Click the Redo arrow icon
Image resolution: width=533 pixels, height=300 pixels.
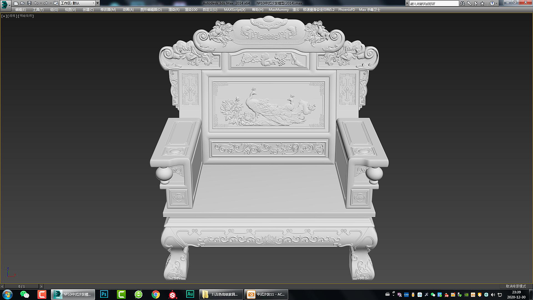[x=46, y=3]
